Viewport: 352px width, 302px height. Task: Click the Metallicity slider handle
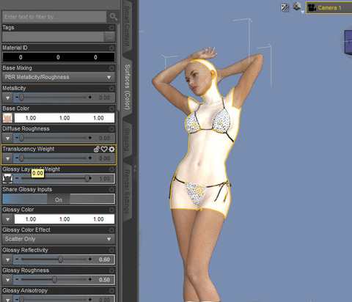pyautogui.click(x=21, y=97)
